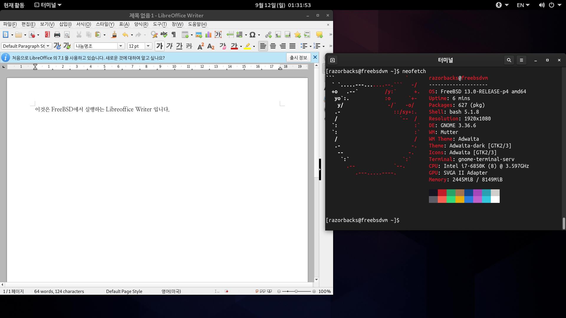This screenshot has width=566, height=318.
Task: Open 현재 활동 activities overview
Action: (x=14, y=5)
